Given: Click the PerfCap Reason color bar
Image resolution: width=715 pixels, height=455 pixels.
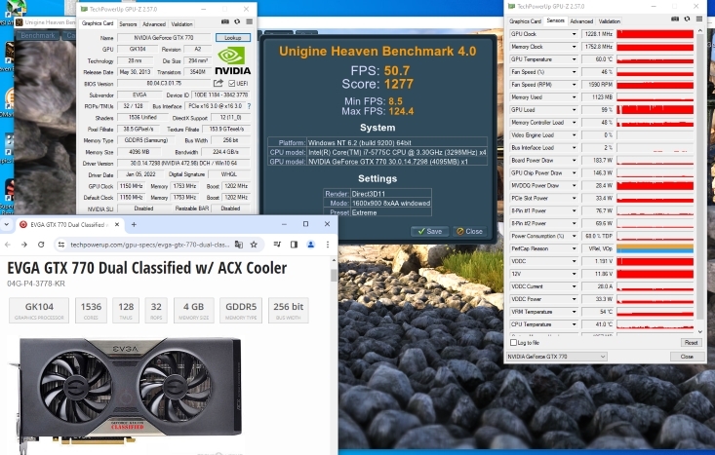Looking at the screenshot, I should (655, 248).
